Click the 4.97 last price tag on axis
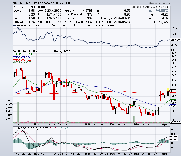Image resolution: width=181 pixels, height=156 pixels. coord(173,91)
